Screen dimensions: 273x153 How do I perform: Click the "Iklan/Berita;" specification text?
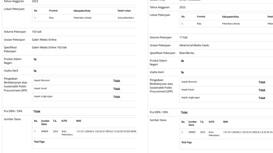[187, 53]
